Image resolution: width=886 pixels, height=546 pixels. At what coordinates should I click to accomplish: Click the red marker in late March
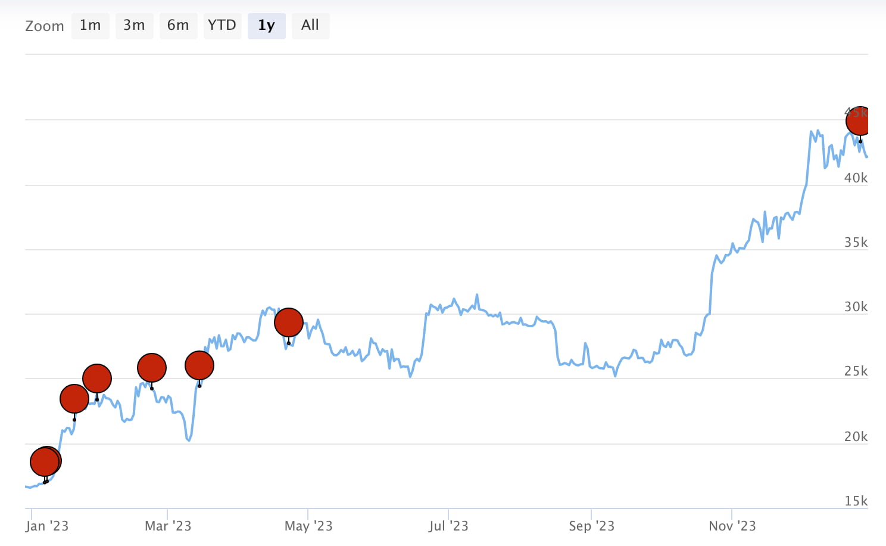(198, 364)
